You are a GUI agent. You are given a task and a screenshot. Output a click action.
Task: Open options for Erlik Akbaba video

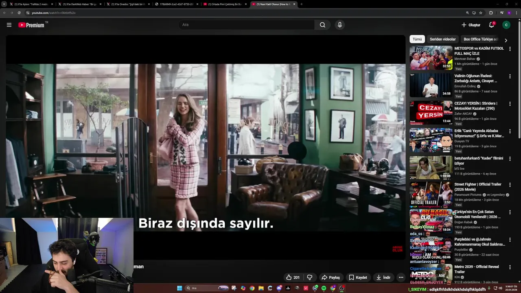510,131
